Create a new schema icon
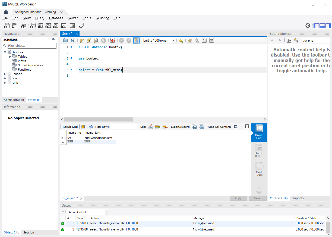 tap(33, 26)
